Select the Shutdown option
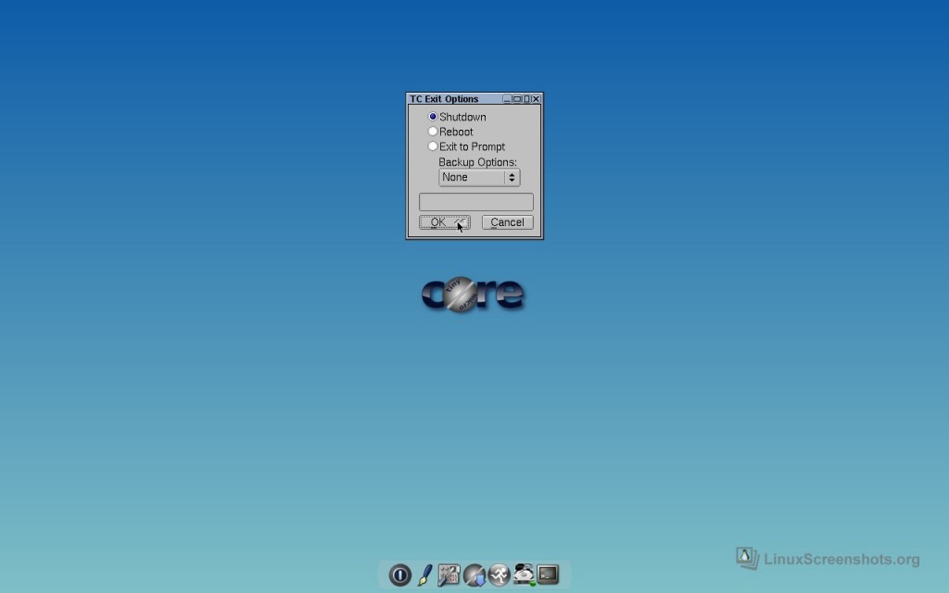Screen dimensions: 949x593 pyautogui.click(x=432, y=117)
